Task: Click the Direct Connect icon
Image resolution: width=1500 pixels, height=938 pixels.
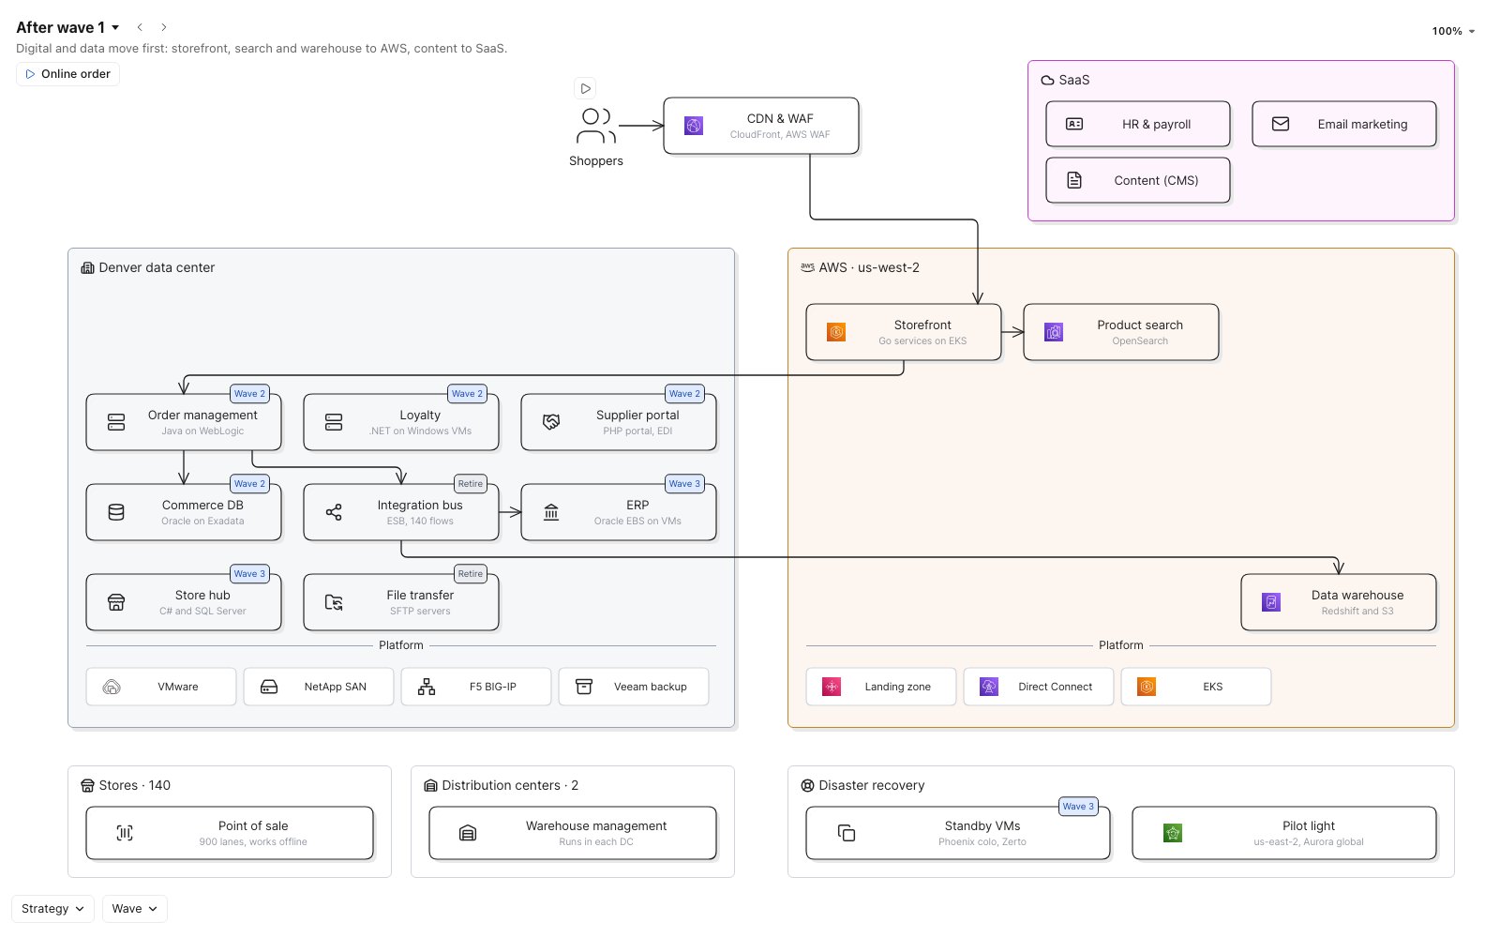Action: (989, 687)
